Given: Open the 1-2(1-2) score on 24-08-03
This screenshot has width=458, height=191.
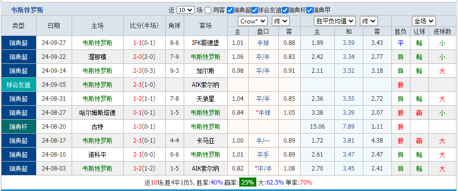Looking at the screenshot, I should tap(144, 169).
